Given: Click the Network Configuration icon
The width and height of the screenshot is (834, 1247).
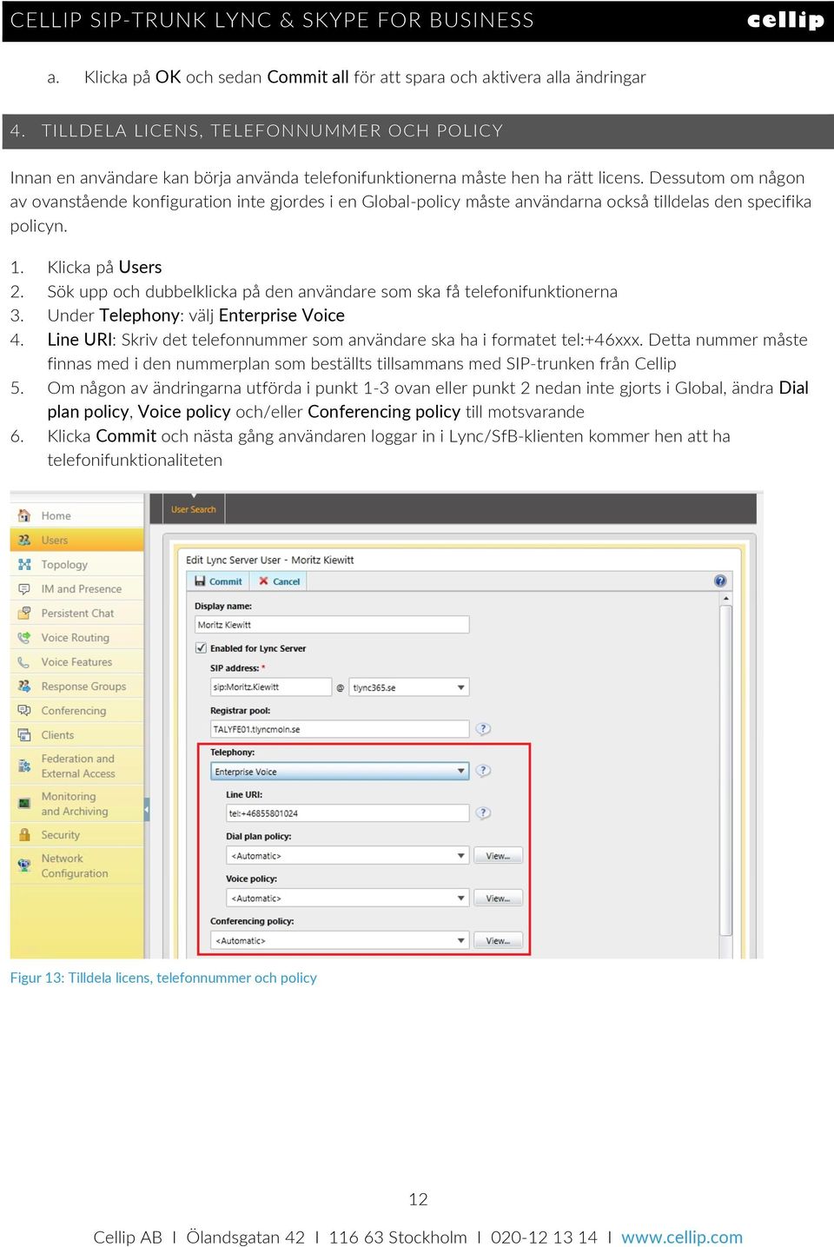Looking at the screenshot, I should point(24,865).
